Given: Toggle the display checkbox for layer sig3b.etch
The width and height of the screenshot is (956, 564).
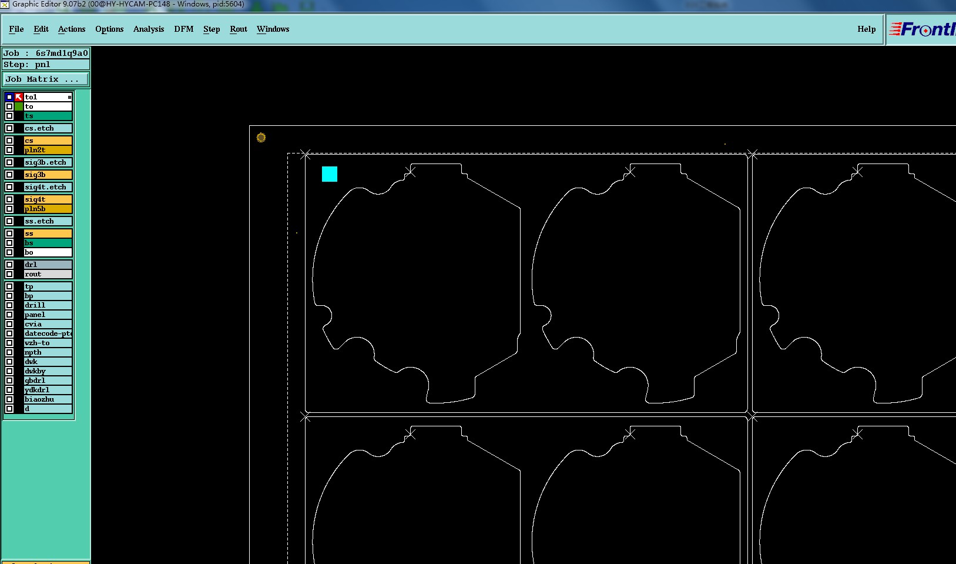Looking at the screenshot, I should (x=9, y=162).
